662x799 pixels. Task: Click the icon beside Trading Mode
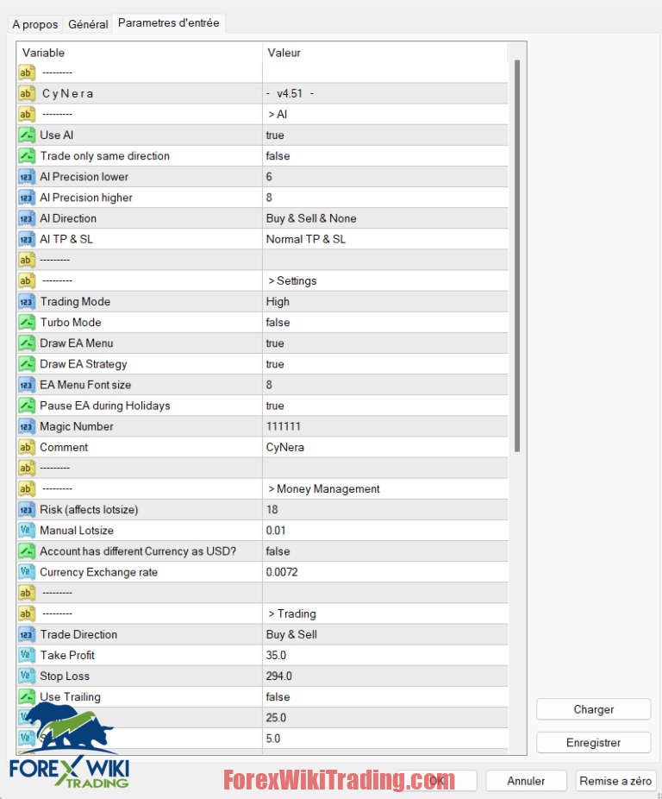pyautogui.click(x=27, y=302)
